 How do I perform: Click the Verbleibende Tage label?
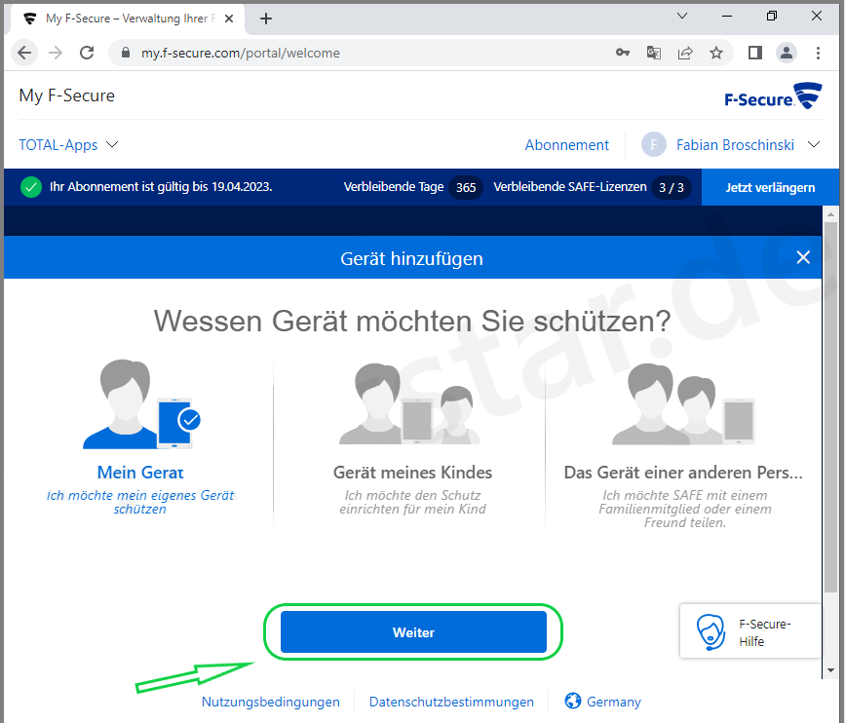394,187
